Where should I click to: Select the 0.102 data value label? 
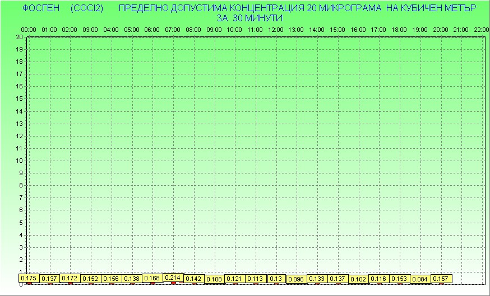click(358, 279)
